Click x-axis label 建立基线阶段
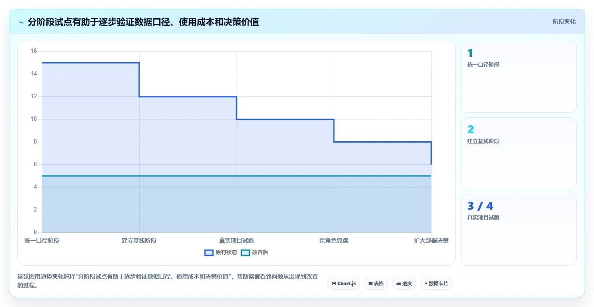Viewport: 594px width, 307px height. [x=139, y=240]
